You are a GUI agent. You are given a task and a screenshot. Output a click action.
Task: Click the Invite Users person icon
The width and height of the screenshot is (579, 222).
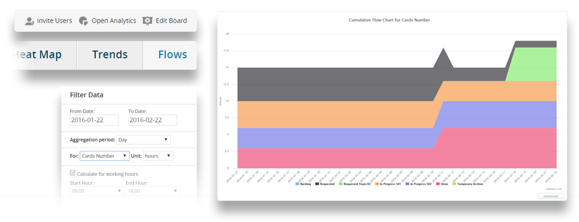30,21
